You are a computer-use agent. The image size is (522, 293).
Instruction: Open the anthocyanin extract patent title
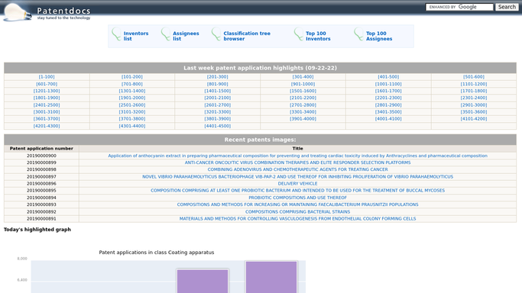click(x=297, y=156)
